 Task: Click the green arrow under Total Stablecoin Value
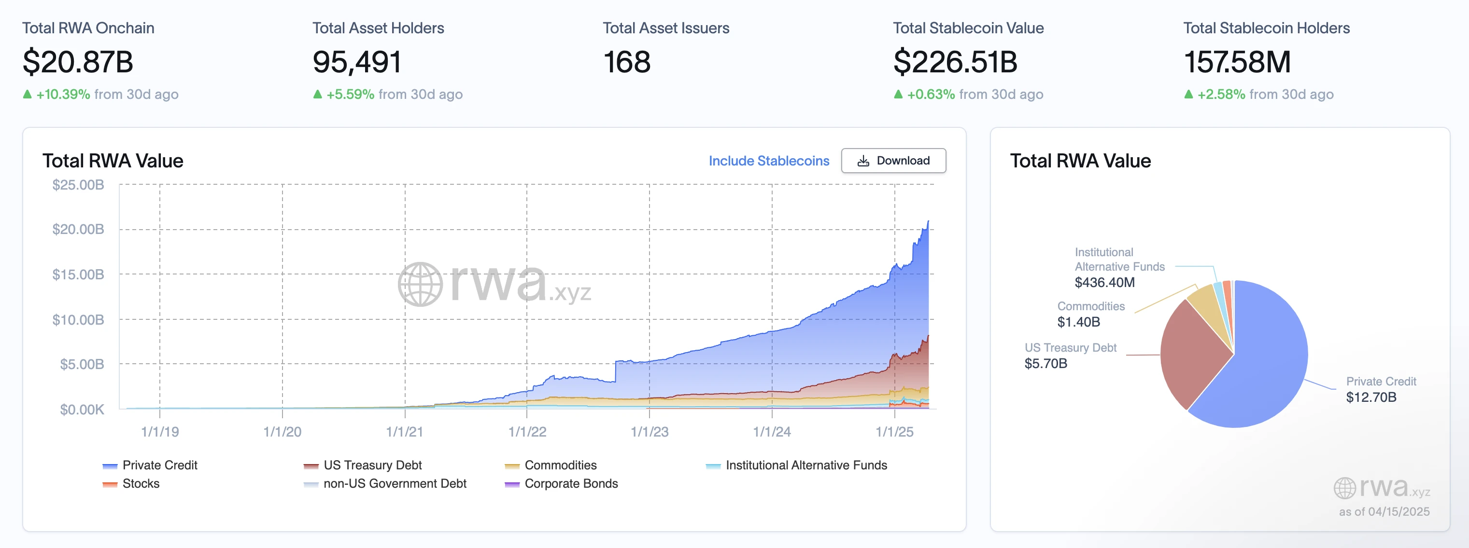tap(898, 94)
